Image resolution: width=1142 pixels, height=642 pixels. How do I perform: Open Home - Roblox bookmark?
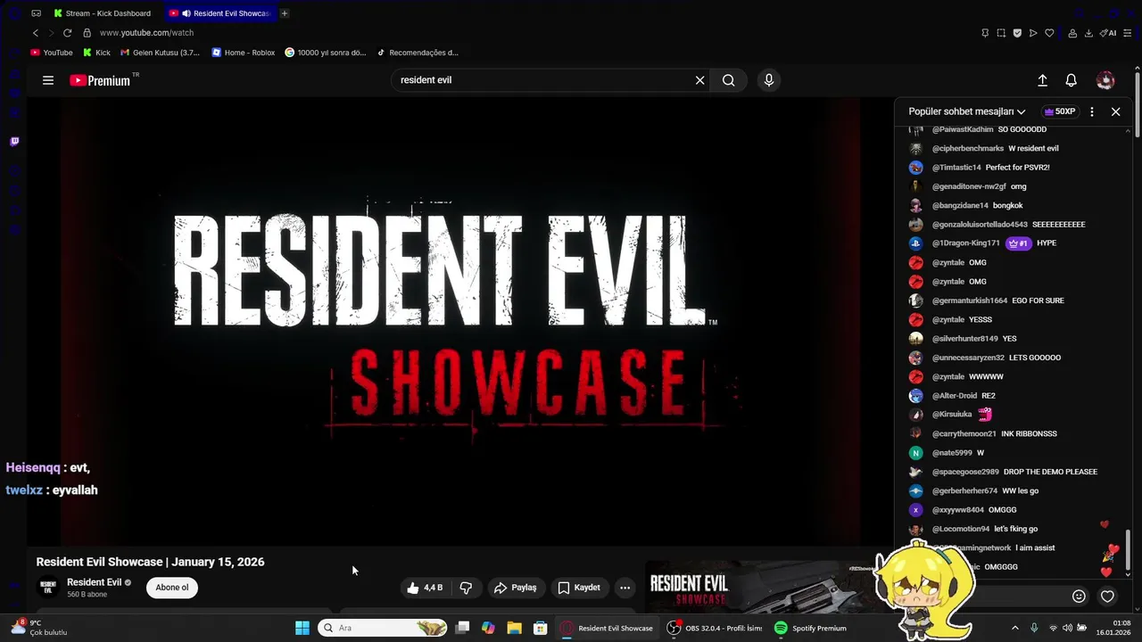click(x=244, y=53)
